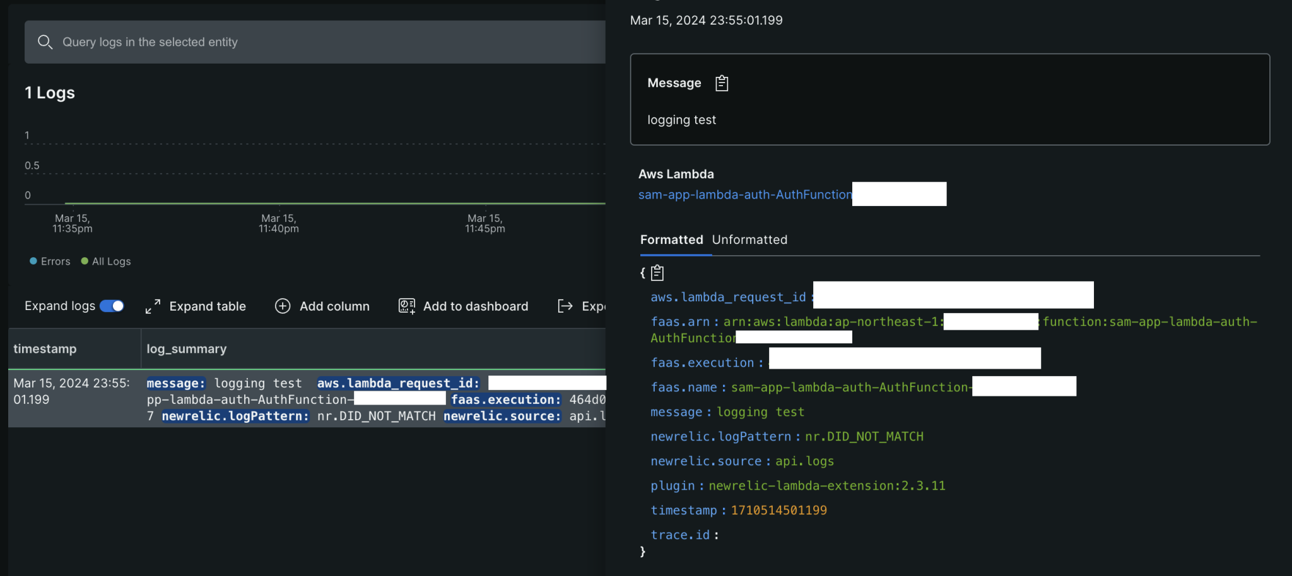Click the Add column plus icon
The image size is (1292, 576).
(283, 306)
